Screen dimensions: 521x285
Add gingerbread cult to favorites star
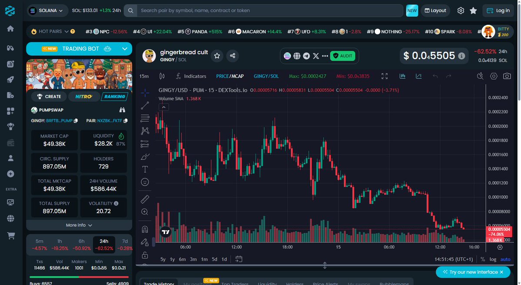217,56
